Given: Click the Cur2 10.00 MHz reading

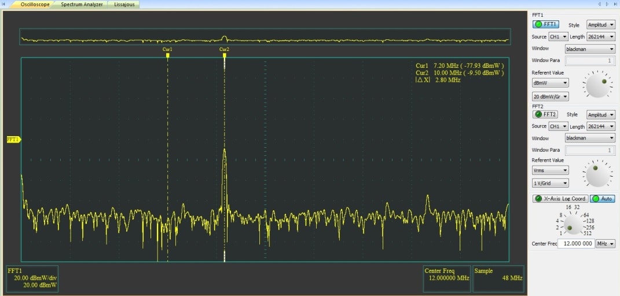Looking at the screenshot, I should 460,73.
